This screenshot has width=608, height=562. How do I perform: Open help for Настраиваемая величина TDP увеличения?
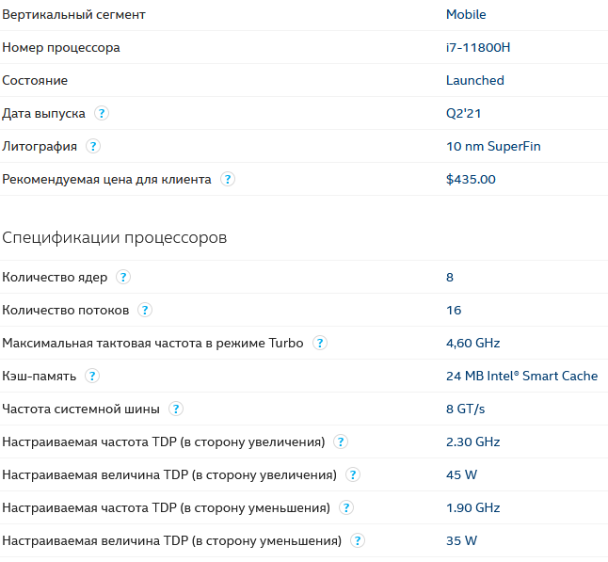click(352, 475)
